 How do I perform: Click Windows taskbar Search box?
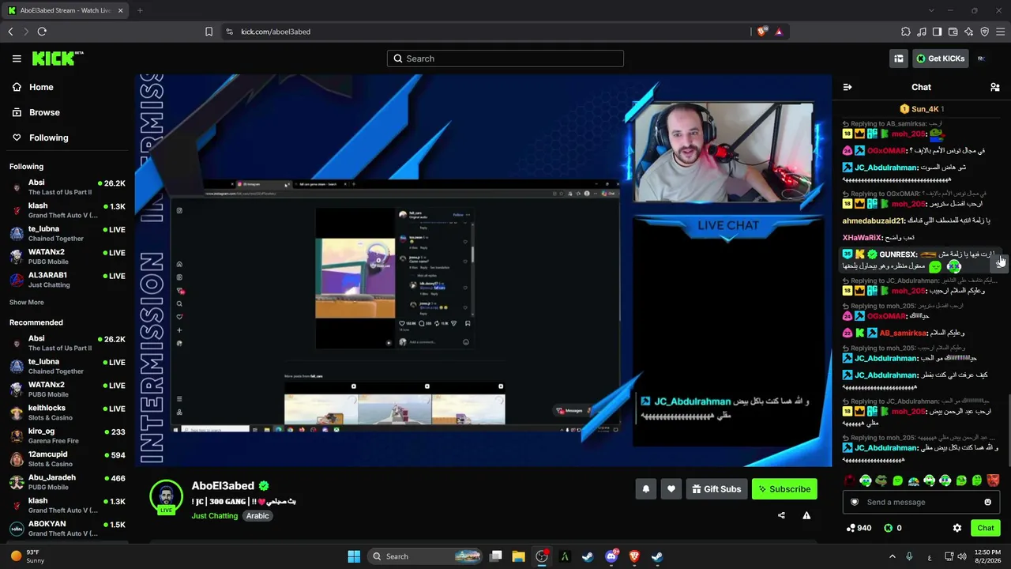(x=426, y=556)
